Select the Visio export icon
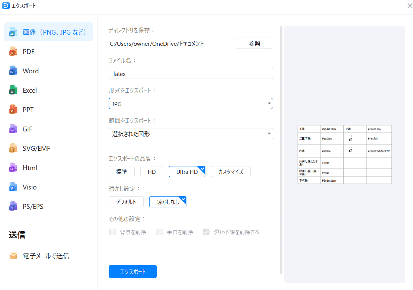Screen dimensions: 413x290 pos(13,187)
